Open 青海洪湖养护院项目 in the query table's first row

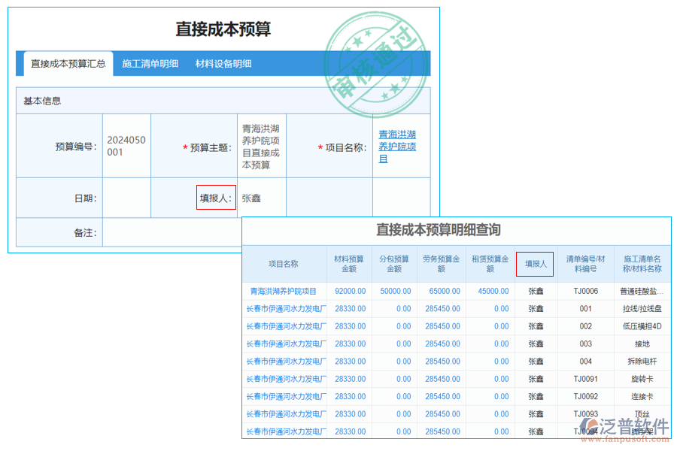[284, 291]
